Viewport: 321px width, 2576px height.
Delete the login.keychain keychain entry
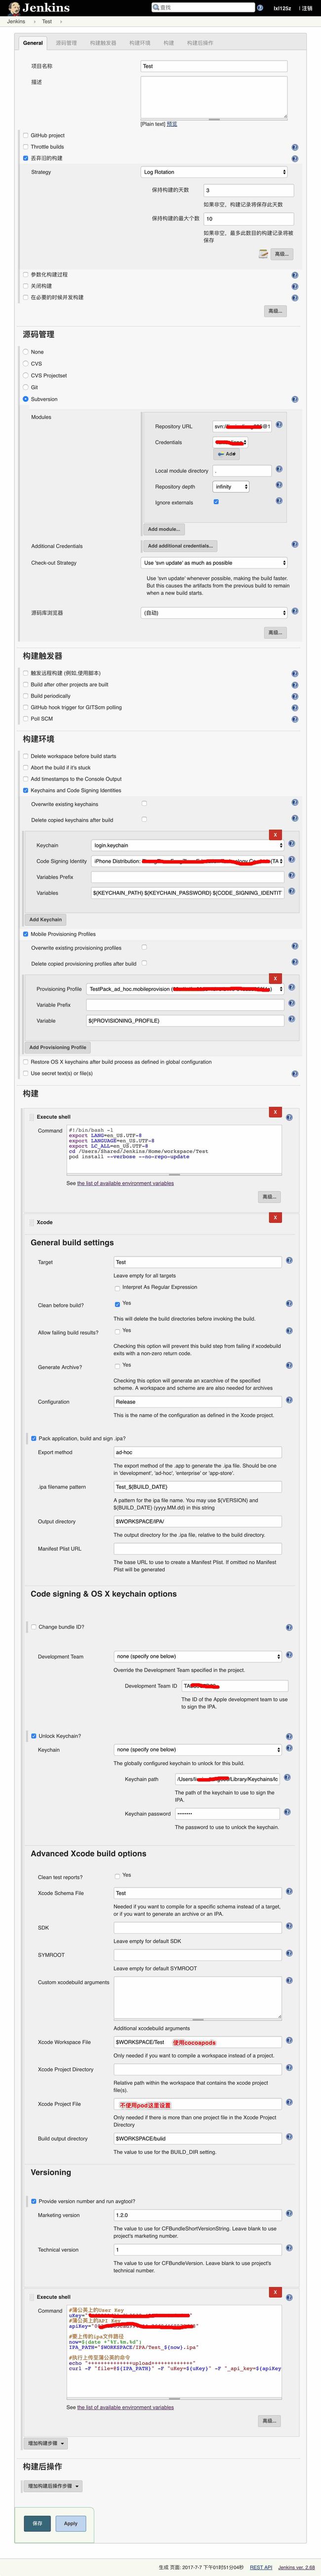(275, 835)
